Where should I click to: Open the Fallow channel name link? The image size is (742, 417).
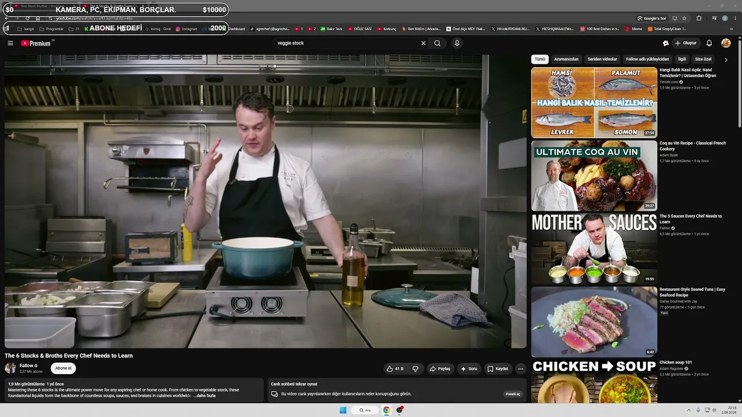point(27,366)
